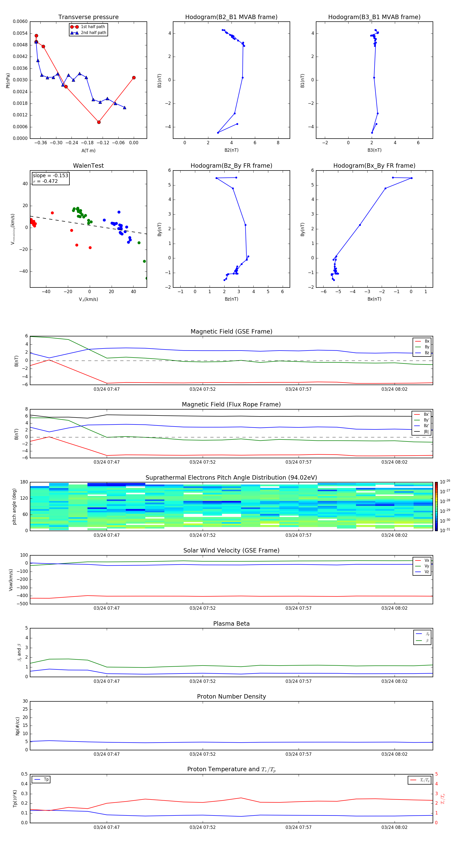Click the 'Hodogram(B3_B1 MVAB frame)' title
463x850 pixels.
(374, 17)
